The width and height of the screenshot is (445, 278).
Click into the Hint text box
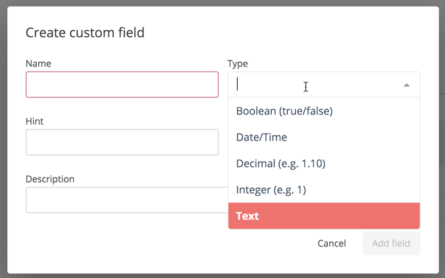(x=122, y=143)
